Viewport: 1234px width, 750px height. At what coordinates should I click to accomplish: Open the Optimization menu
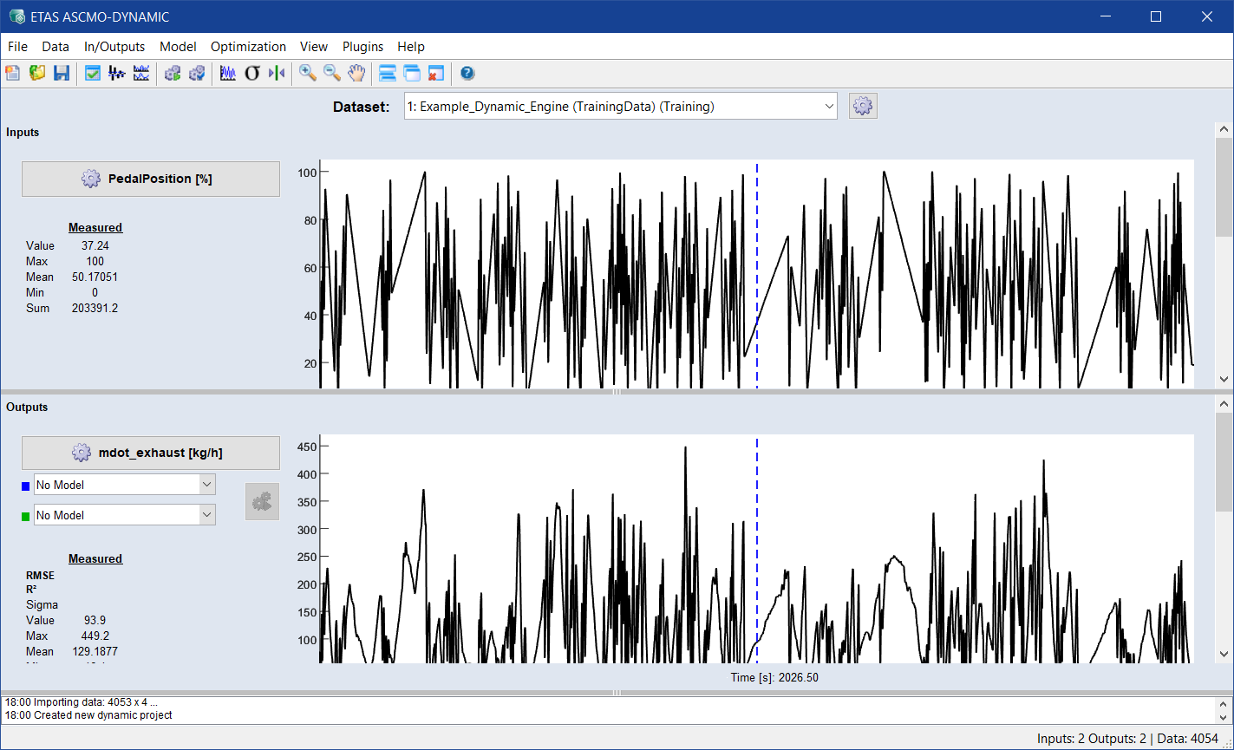coord(248,47)
